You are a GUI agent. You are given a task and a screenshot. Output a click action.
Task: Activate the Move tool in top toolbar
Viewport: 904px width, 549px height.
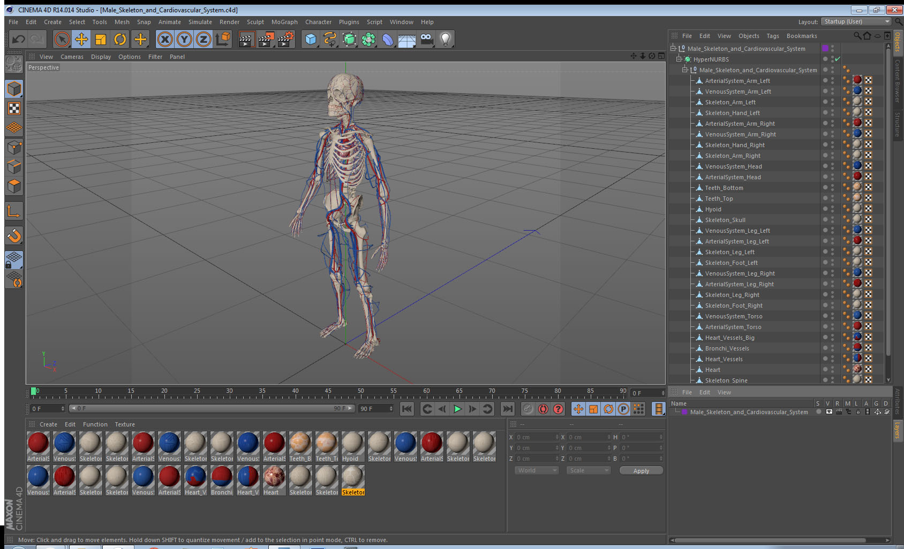(x=81, y=39)
